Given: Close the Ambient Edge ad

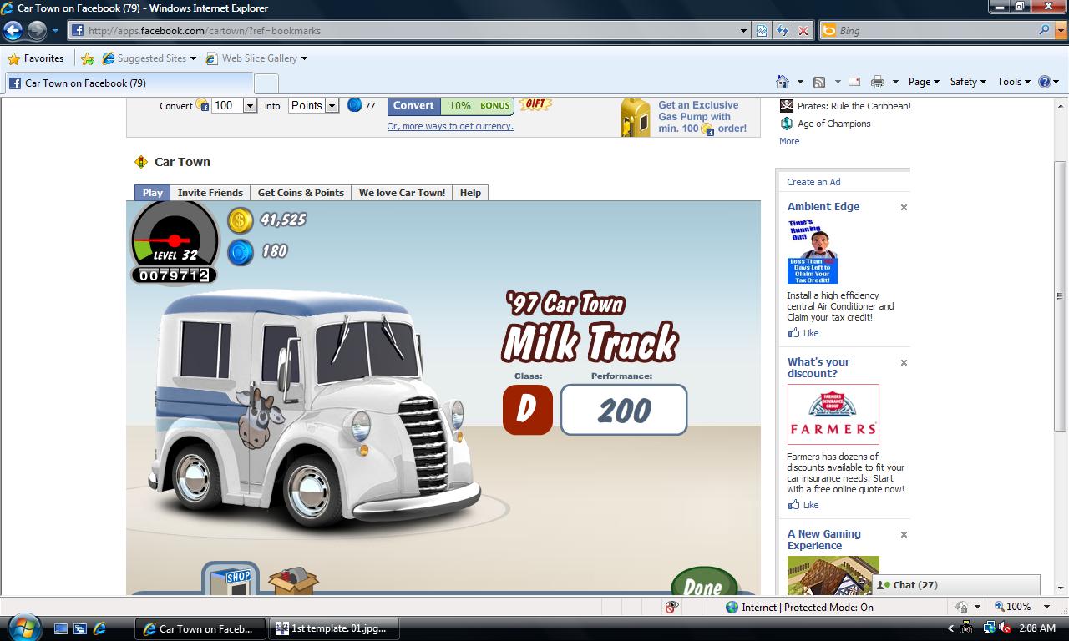Looking at the screenshot, I should click(x=904, y=207).
